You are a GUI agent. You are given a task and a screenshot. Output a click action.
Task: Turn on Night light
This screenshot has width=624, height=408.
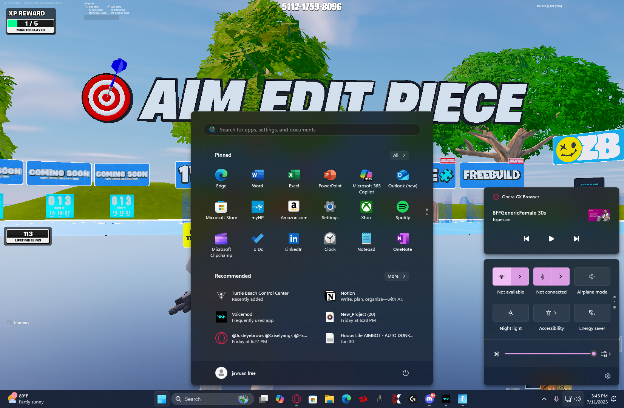[510, 313]
